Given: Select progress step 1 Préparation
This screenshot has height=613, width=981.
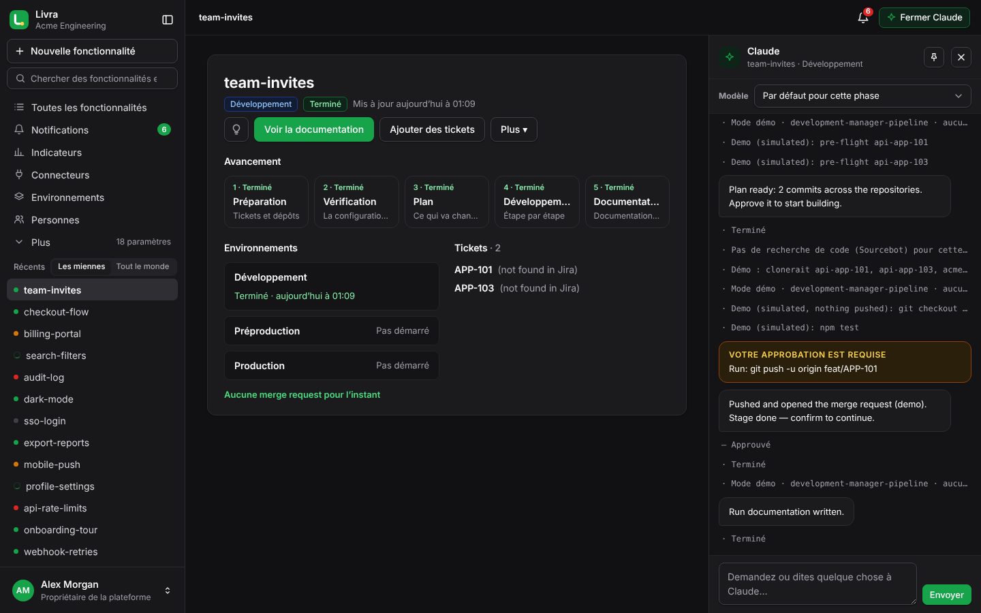Looking at the screenshot, I should (266, 202).
